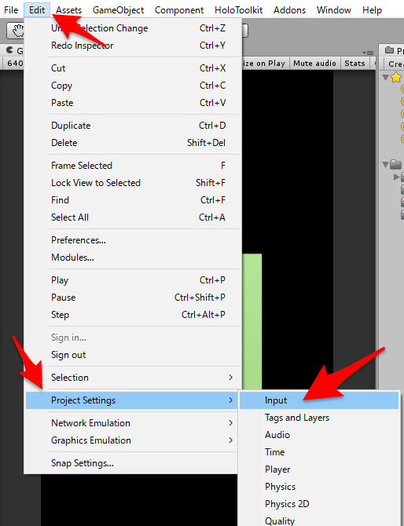Open the File menu
Image resolution: width=404 pixels, height=526 pixels.
tap(11, 10)
